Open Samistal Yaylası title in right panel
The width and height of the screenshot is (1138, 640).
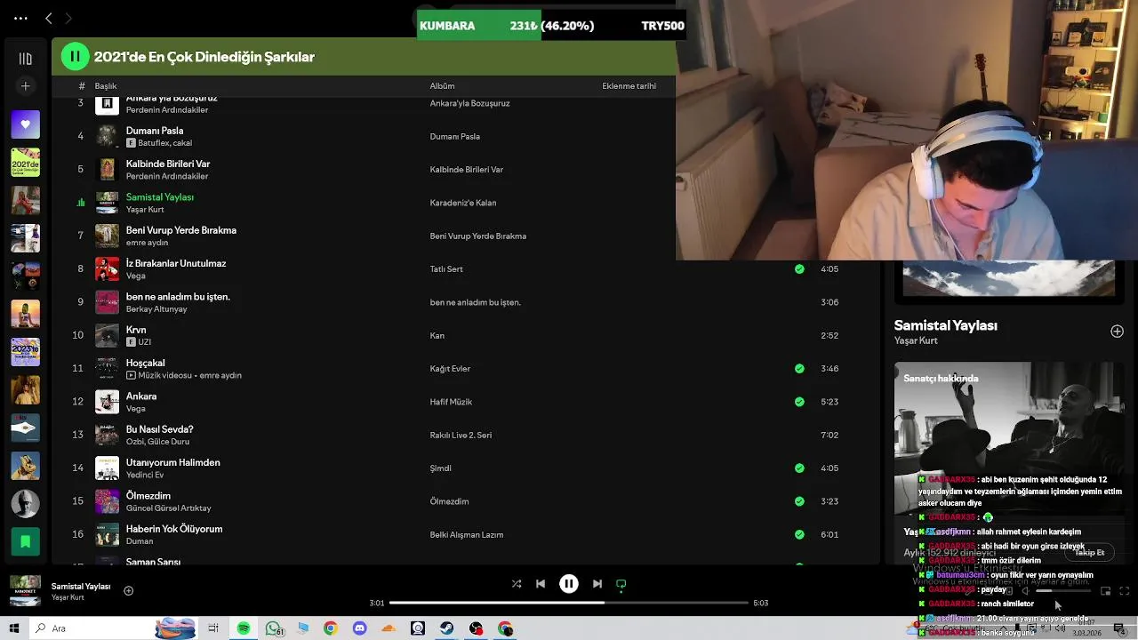(946, 325)
